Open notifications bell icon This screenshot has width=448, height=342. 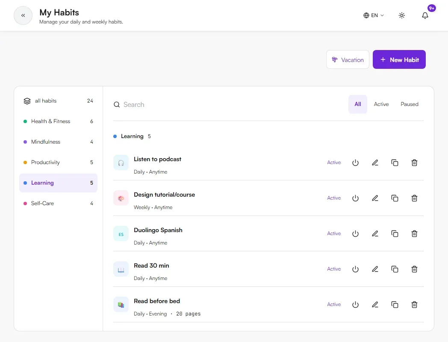425,15
